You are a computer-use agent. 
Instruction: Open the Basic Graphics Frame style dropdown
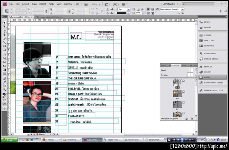coord(182,9)
